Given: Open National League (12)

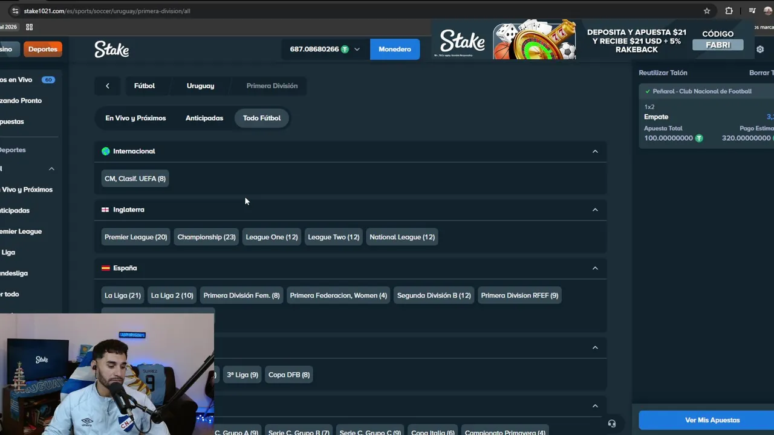Looking at the screenshot, I should pos(402,237).
